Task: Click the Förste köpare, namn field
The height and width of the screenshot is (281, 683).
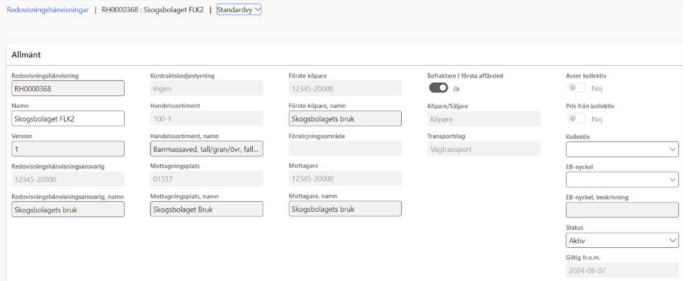Action: coord(345,118)
